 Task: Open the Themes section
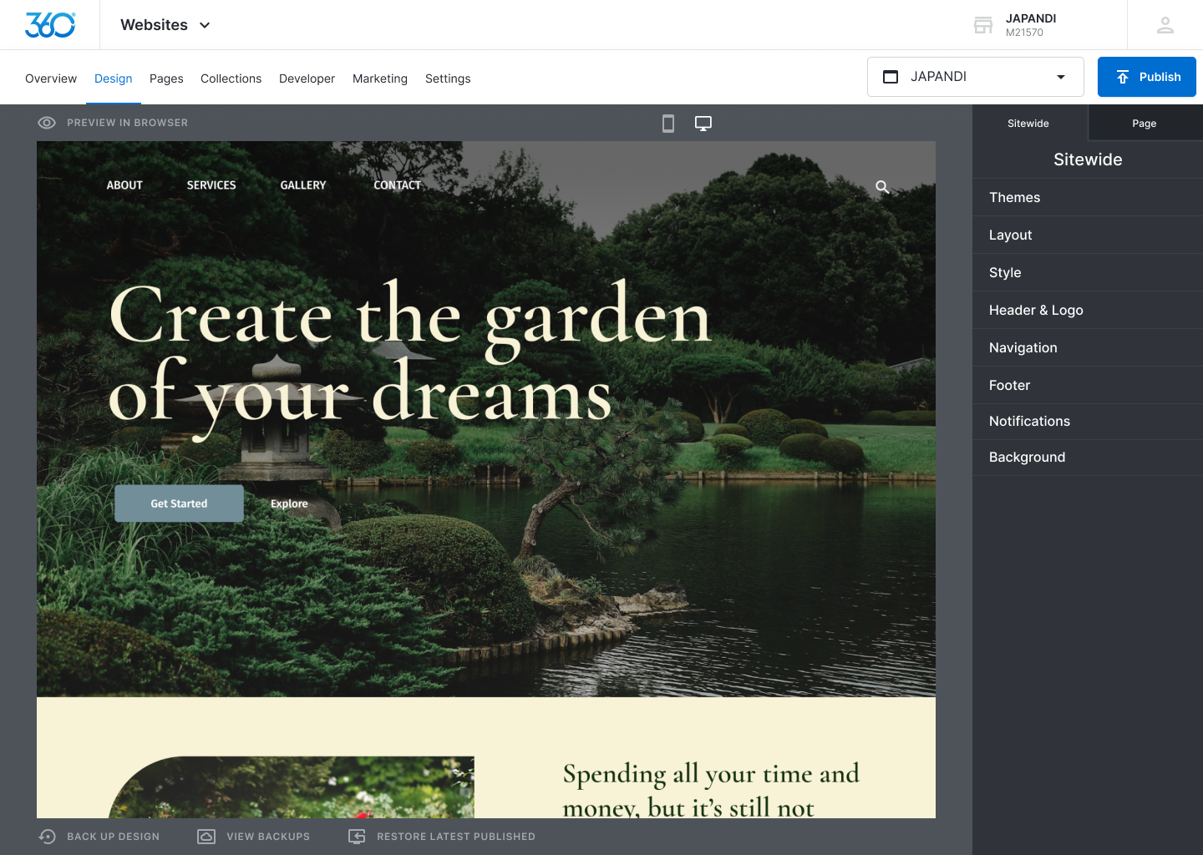[1088, 197]
